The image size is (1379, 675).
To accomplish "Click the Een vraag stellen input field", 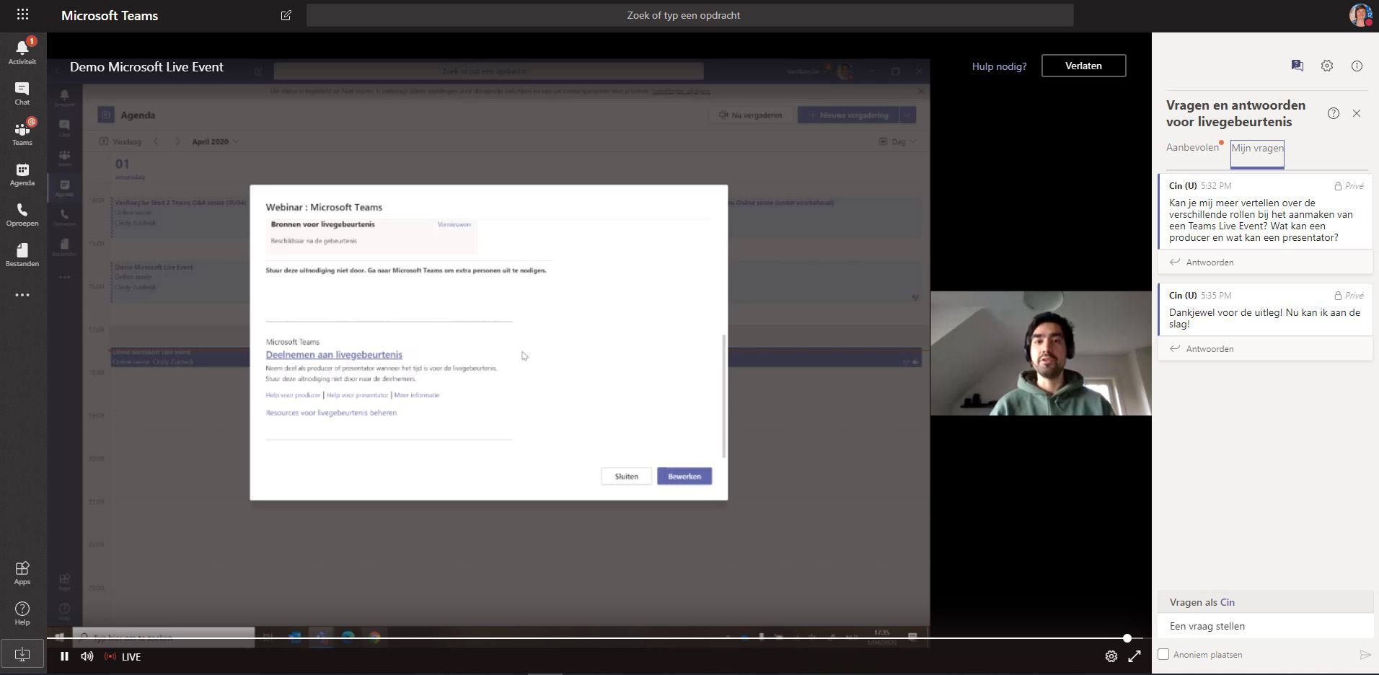I will click(1265, 626).
